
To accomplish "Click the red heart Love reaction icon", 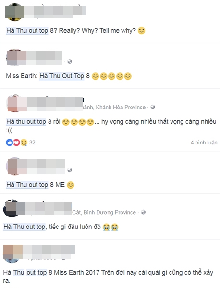I will coord(16,143).
